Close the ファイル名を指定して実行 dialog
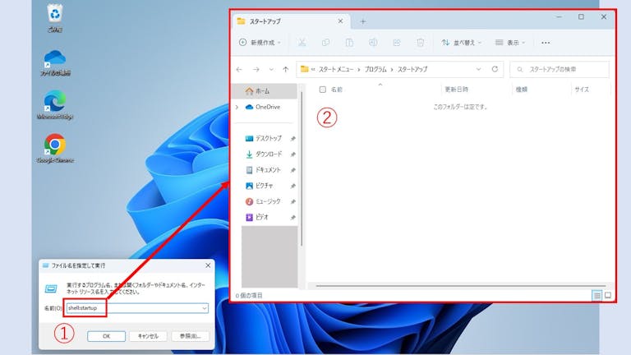Screen dimensions: 631x355 coord(208,265)
